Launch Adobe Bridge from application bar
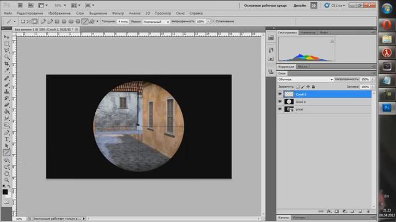 20,5
